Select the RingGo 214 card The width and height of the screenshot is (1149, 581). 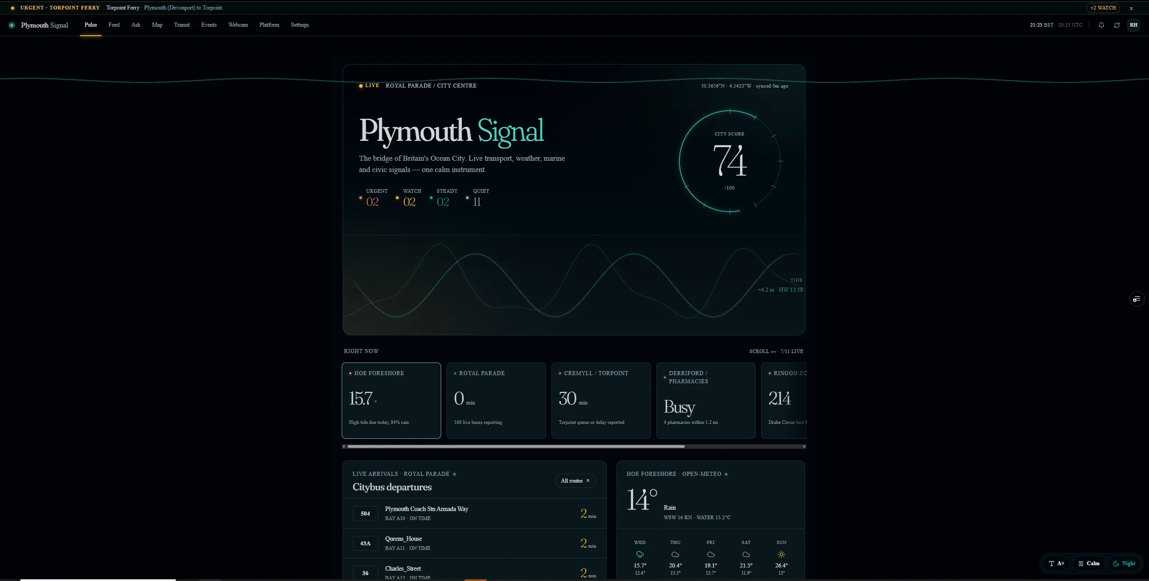point(783,400)
